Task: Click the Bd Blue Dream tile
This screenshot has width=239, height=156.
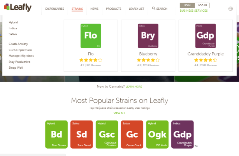Action: click(56, 134)
